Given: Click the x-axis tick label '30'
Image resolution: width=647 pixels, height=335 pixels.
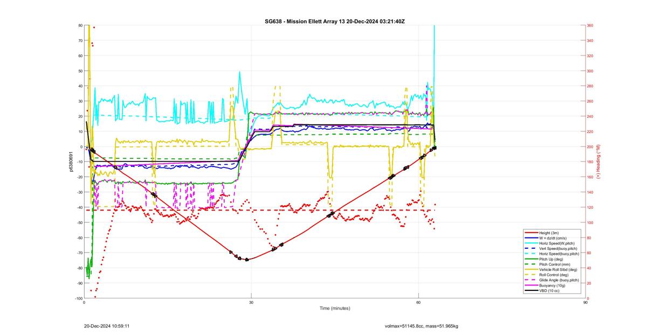Looking at the screenshot, I should (x=251, y=303).
